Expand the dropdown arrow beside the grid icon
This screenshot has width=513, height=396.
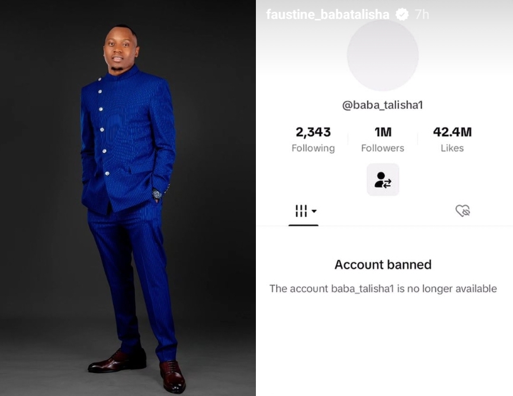[314, 211]
